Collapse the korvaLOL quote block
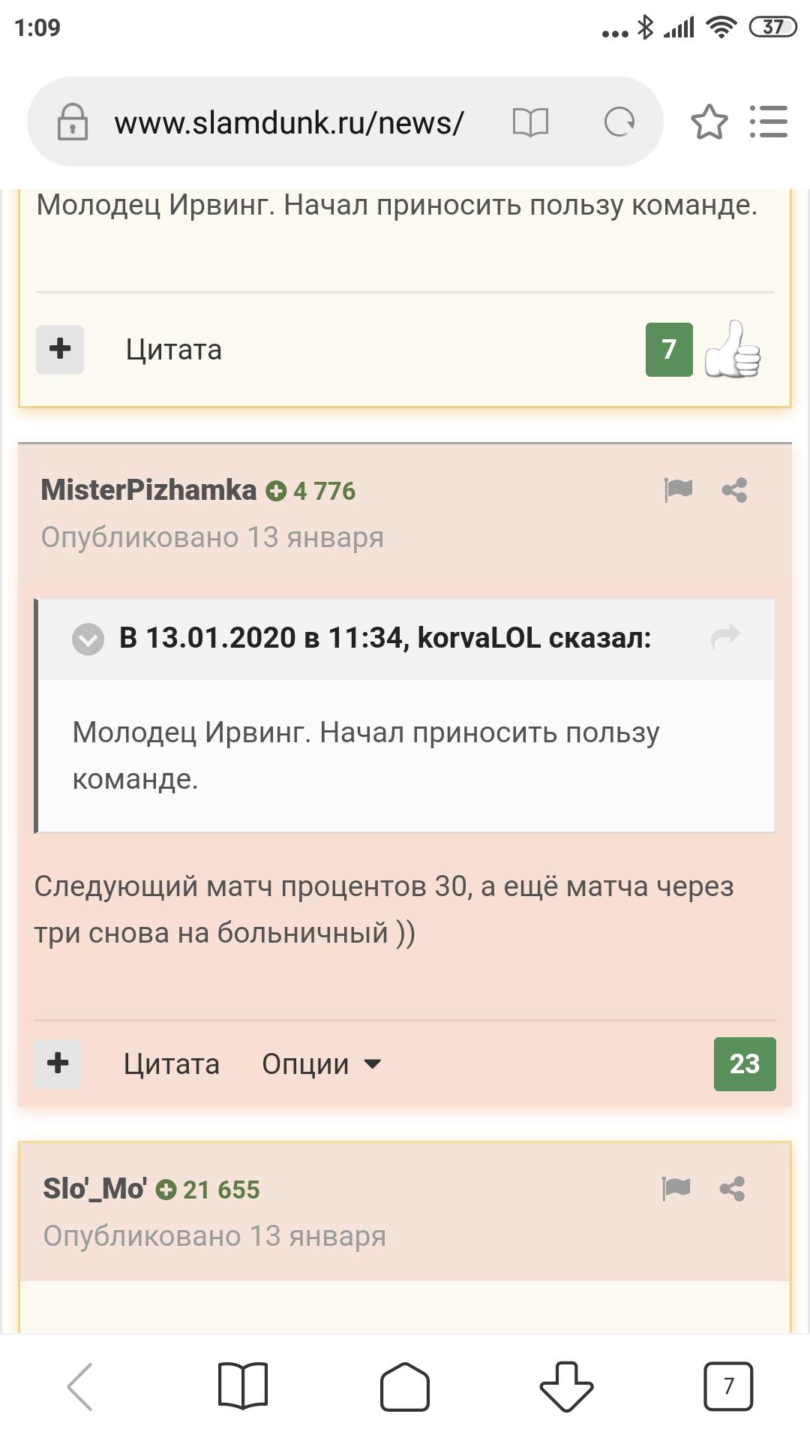The image size is (810, 1441). (88, 639)
